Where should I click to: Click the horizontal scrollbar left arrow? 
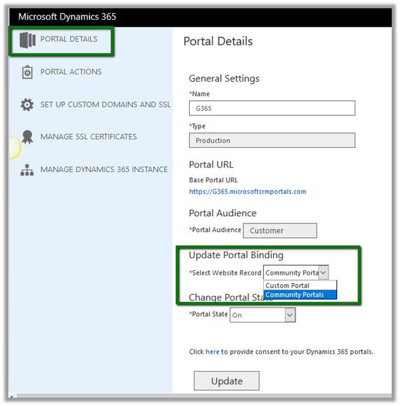(12, 396)
